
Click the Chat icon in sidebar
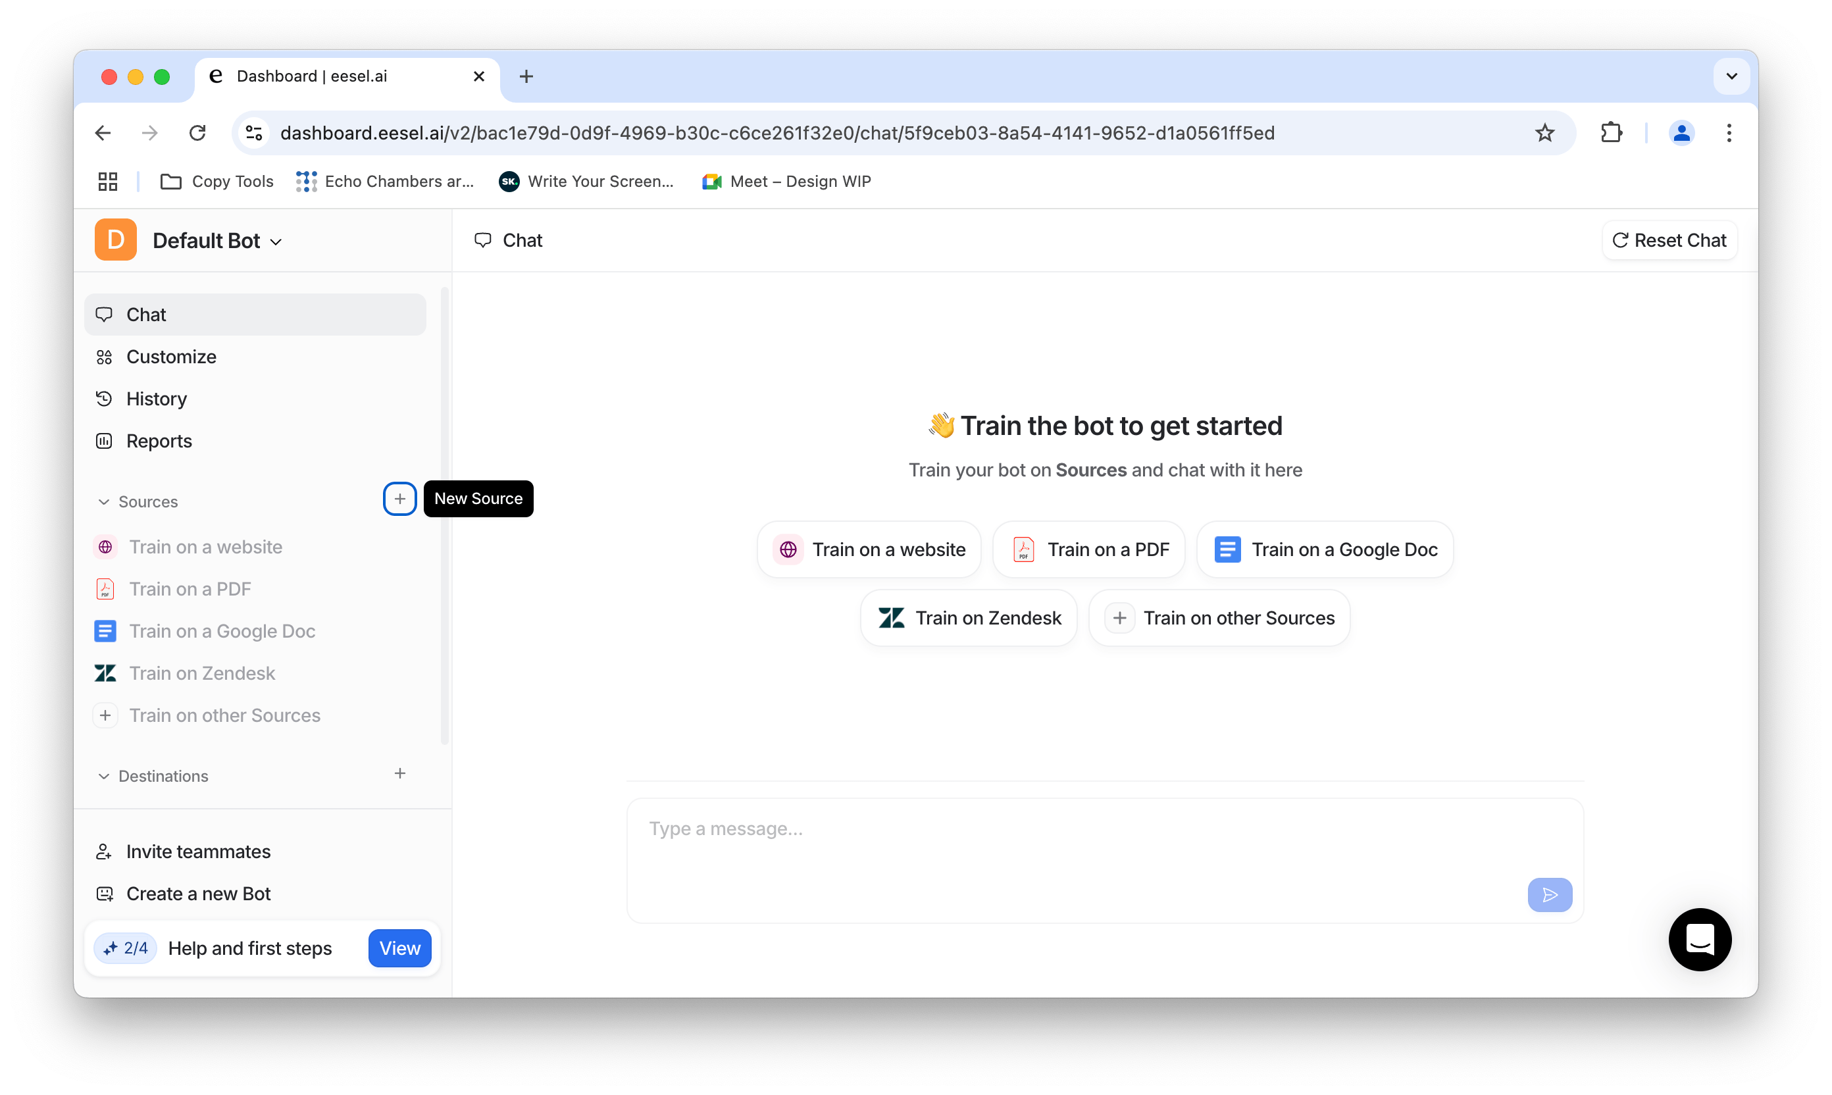105,313
